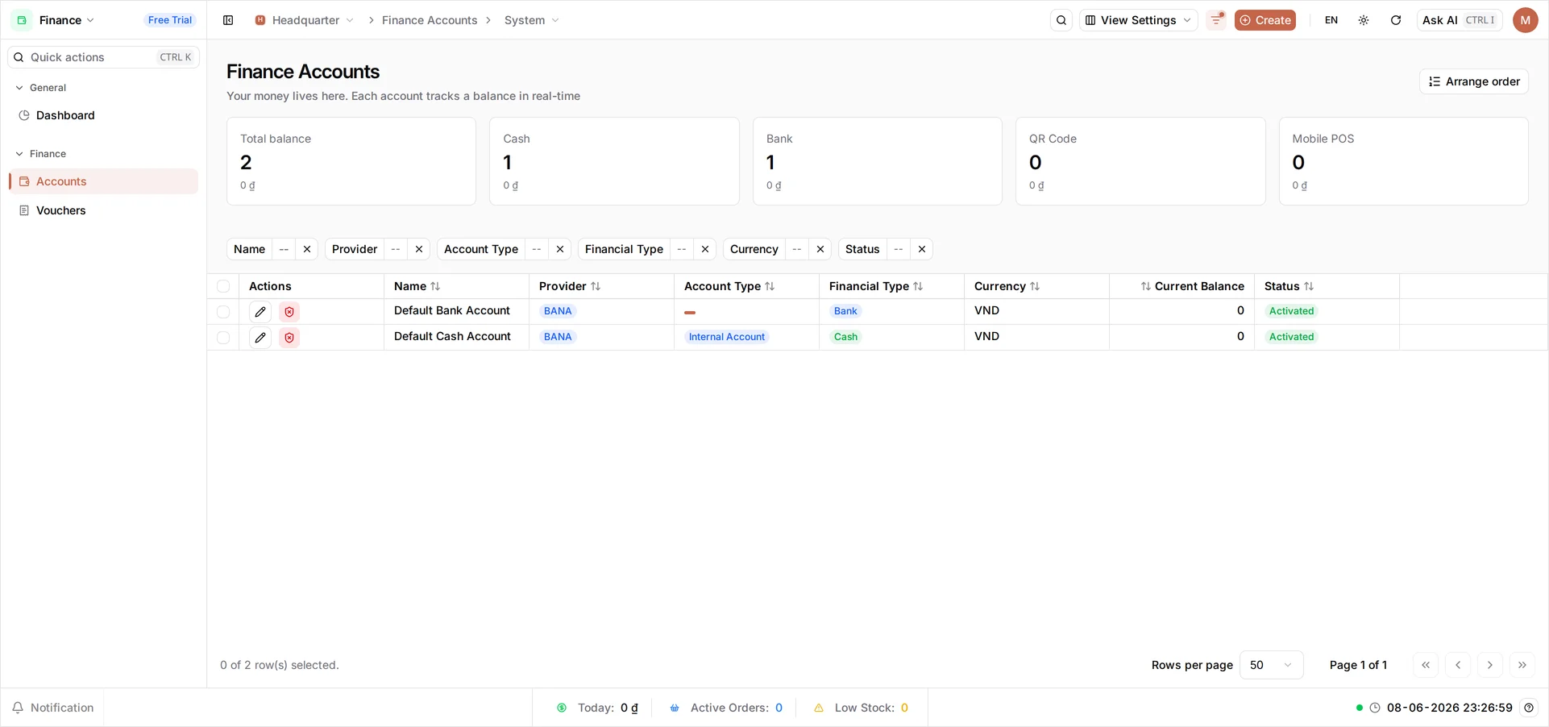Edit the Default Bank Account pencil icon
The image size is (1549, 727).
260,312
